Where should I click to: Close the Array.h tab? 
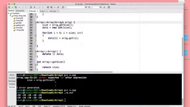47,11
